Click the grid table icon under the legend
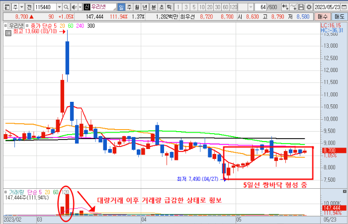Image resolution: width=348 pixels, height=224 pixels. point(8,33)
